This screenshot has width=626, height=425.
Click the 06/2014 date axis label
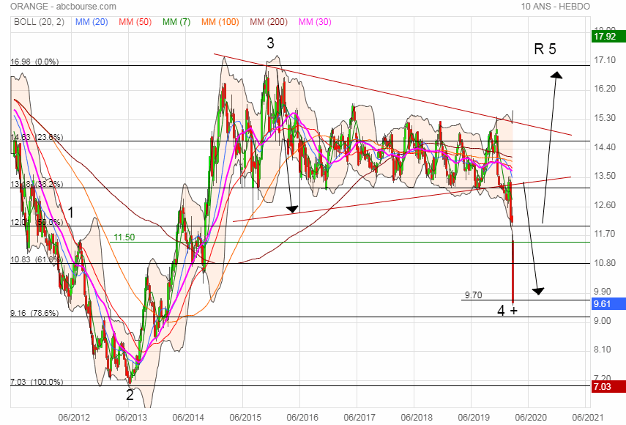click(188, 418)
